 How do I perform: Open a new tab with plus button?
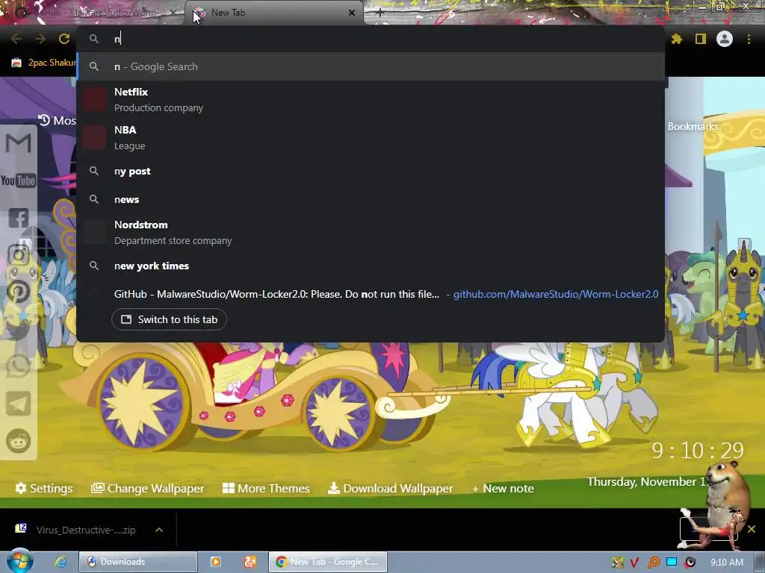(x=380, y=13)
